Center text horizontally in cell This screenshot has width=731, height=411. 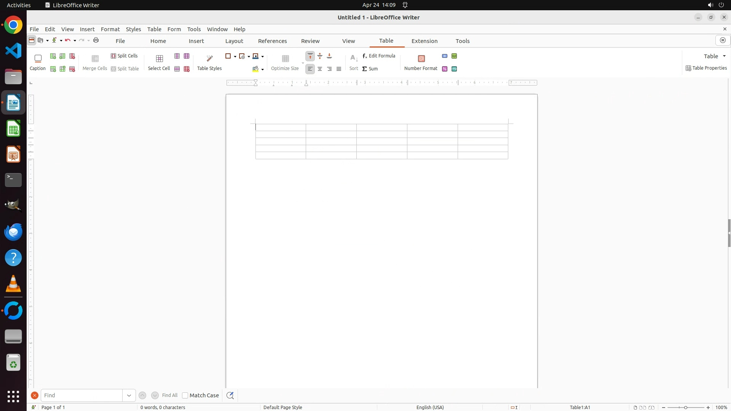tap(320, 69)
